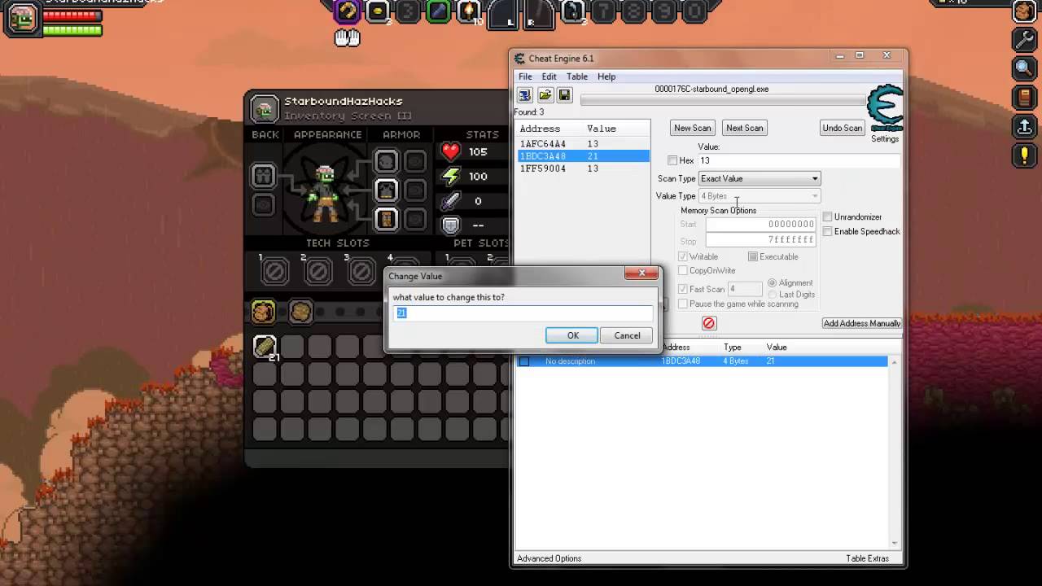Screen dimensions: 1042x586
Task: Click the red clear address list icon
Action: (709, 323)
